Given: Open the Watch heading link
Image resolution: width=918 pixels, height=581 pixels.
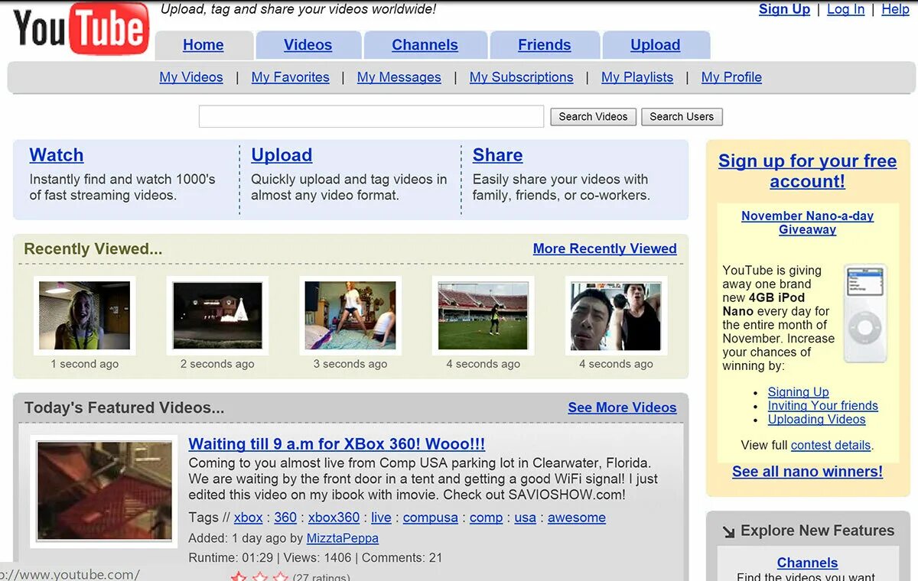Looking at the screenshot, I should [x=57, y=155].
